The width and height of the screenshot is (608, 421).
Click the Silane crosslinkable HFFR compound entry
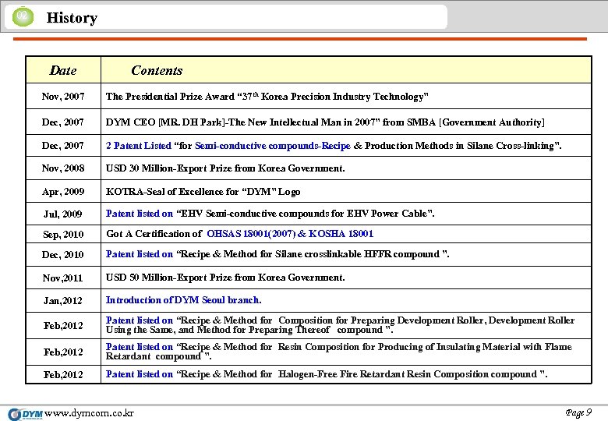(x=277, y=254)
